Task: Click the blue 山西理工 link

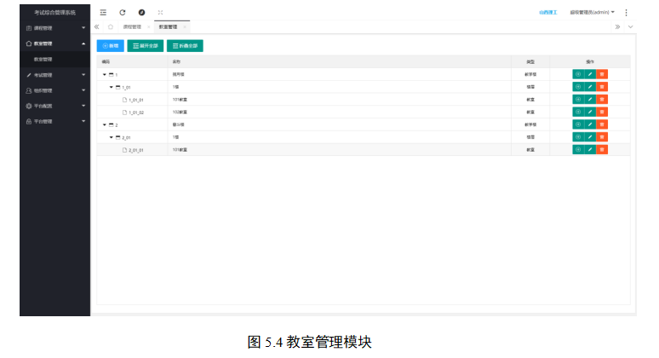Action: [x=548, y=13]
